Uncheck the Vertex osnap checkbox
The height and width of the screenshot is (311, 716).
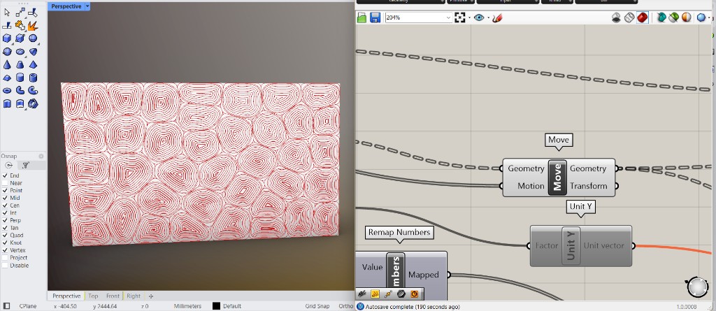click(6, 250)
